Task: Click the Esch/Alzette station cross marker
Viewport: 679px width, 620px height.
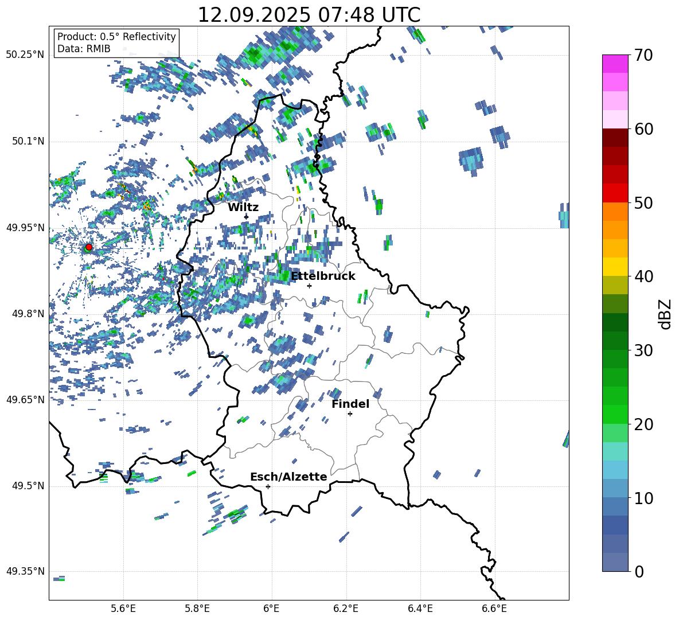Action: point(268,486)
